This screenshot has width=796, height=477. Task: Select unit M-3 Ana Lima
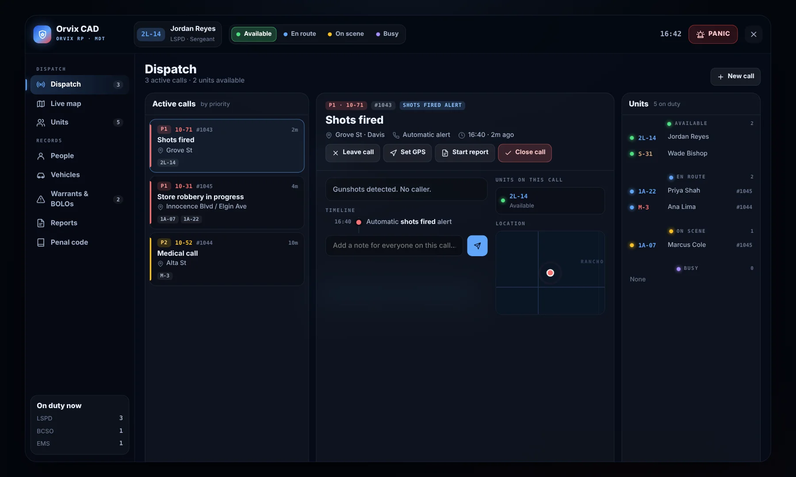click(x=691, y=207)
